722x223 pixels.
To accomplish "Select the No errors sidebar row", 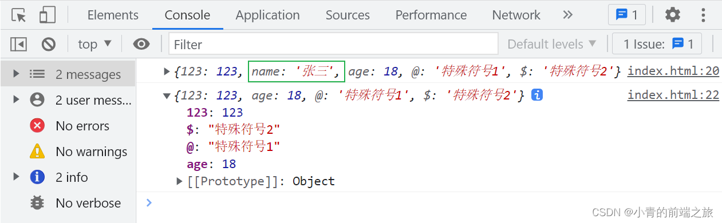I will pos(68,126).
